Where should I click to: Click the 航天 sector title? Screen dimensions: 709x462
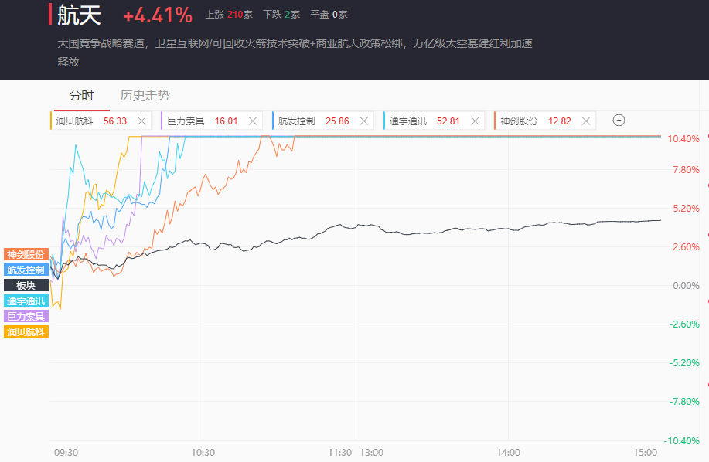(79, 15)
